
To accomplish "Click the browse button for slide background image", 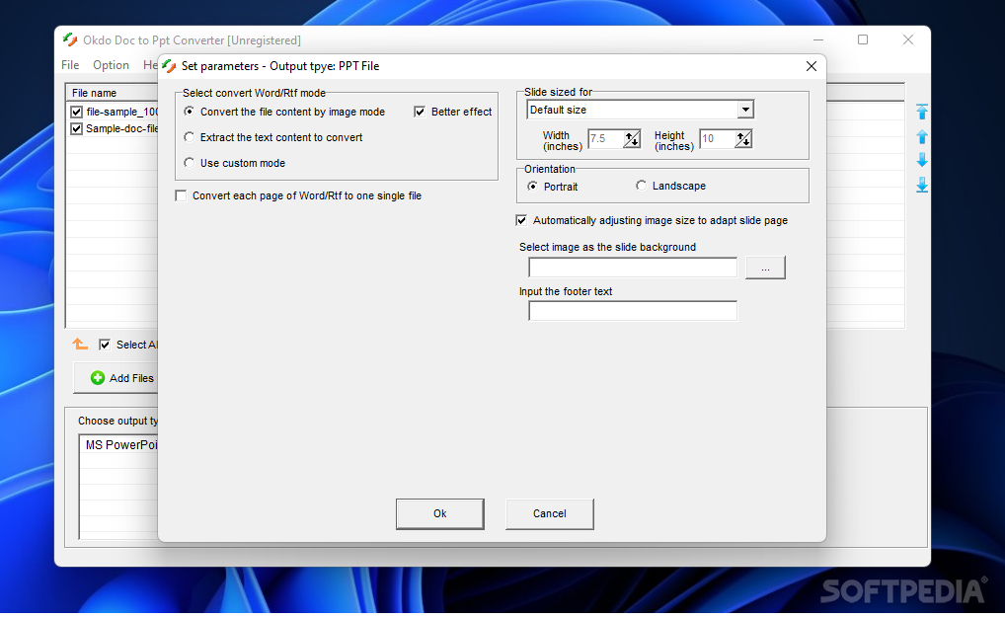I will coord(765,268).
